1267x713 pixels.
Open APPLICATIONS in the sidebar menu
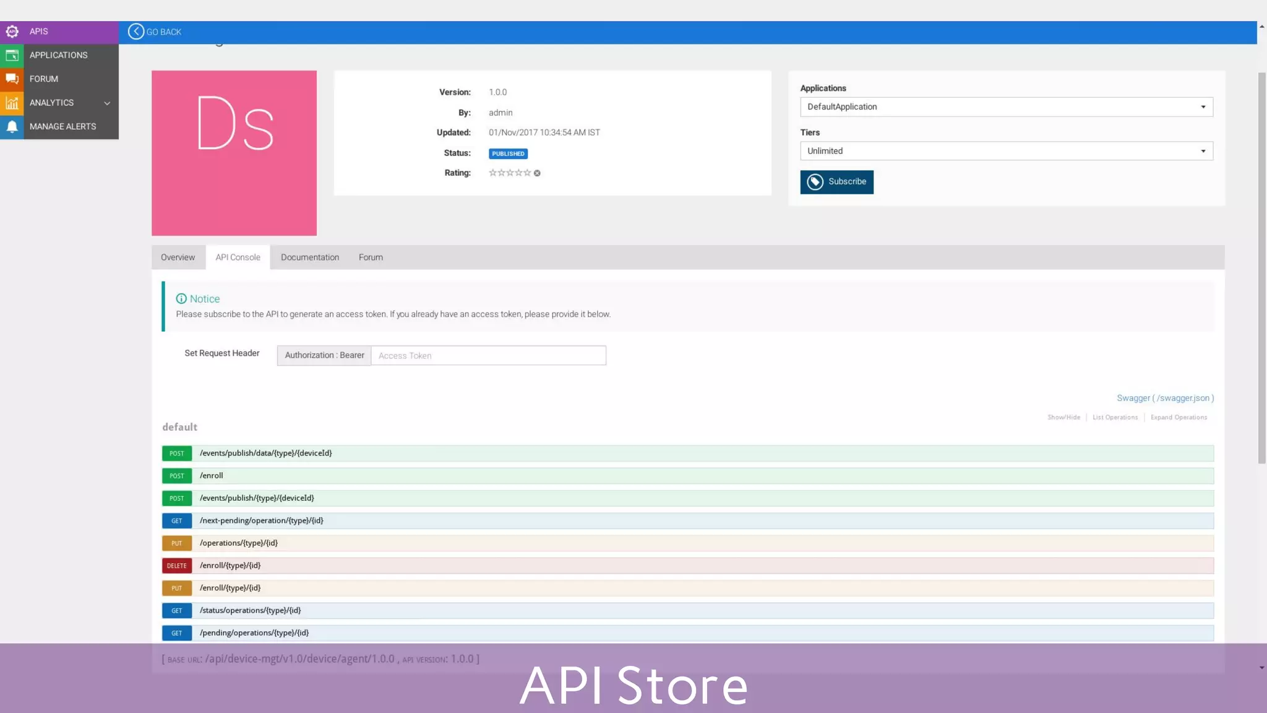(59, 55)
